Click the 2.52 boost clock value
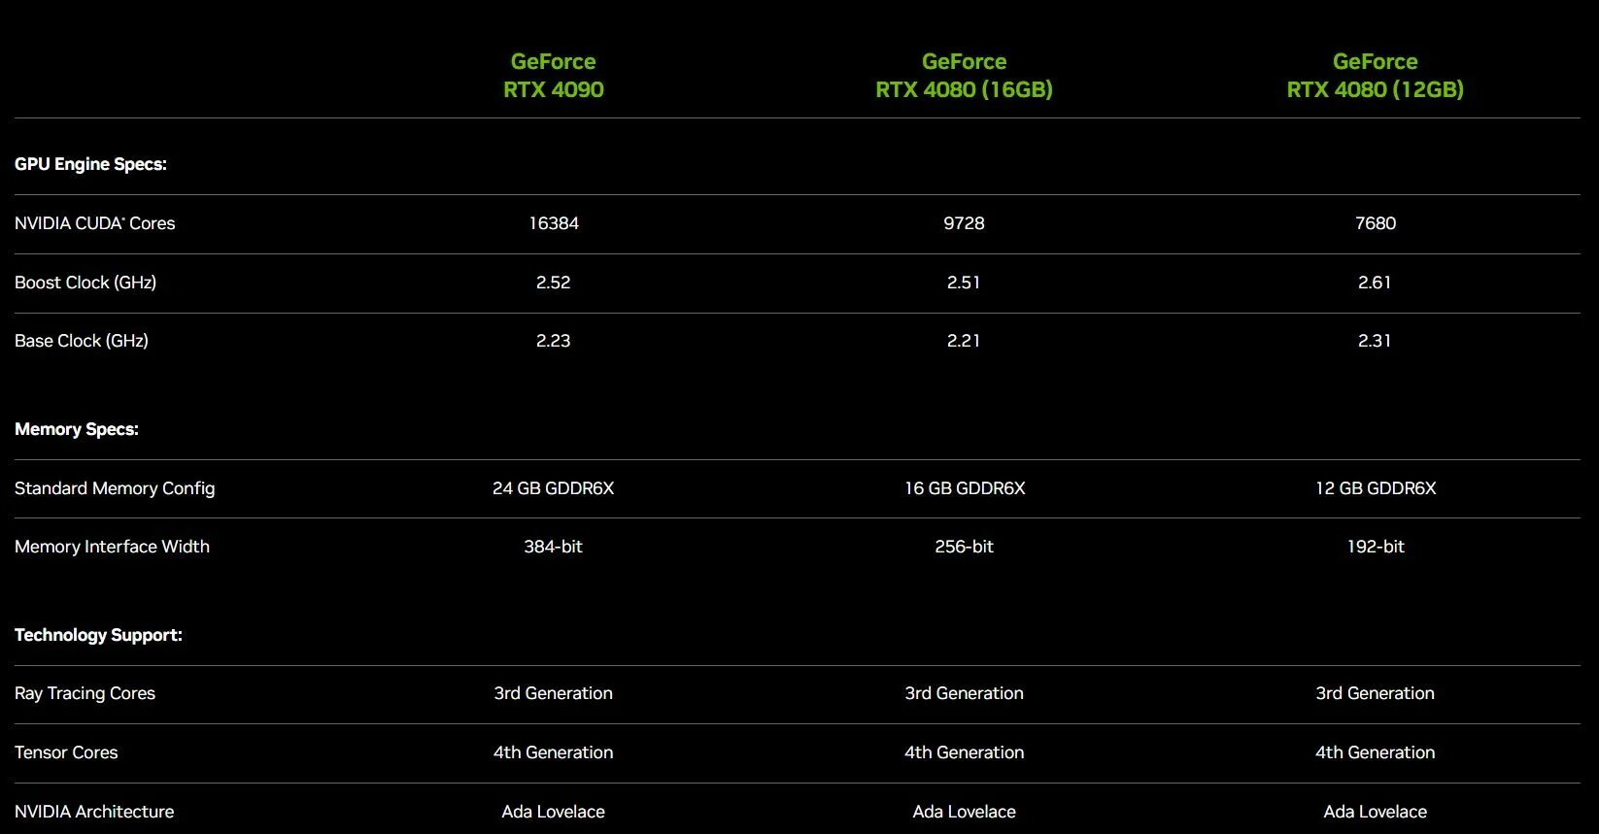 [554, 283]
